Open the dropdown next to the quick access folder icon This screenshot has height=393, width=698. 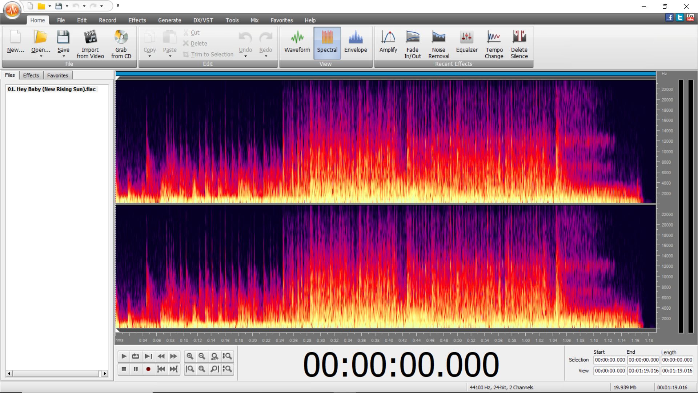click(x=49, y=6)
